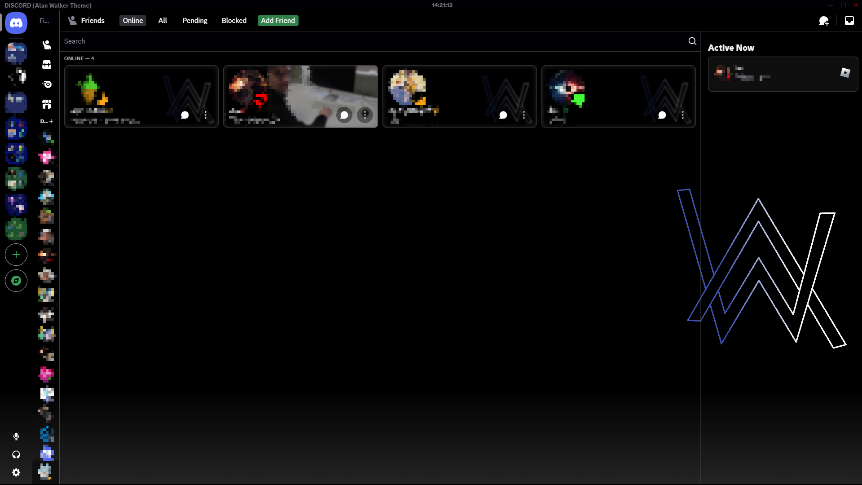This screenshot has width=862, height=485.
Task: Open the Shop storefront icon
Action: tap(46, 104)
